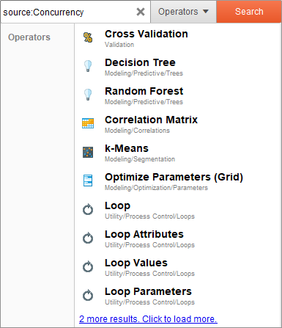Viewport: 282px width, 328px height.
Task: Choose the Random Forest result entry
Action: point(178,95)
